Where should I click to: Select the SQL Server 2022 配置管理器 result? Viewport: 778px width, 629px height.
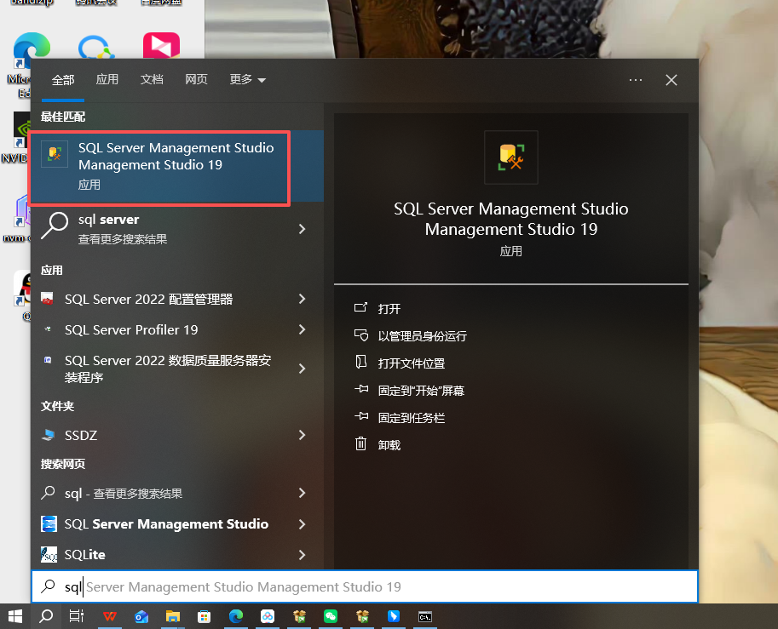tap(177, 299)
